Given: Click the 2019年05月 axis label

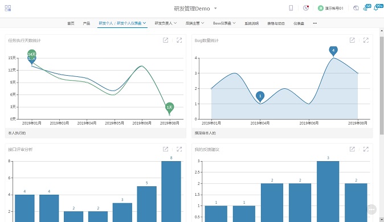Looking at the screenshot, I should [115, 123].
